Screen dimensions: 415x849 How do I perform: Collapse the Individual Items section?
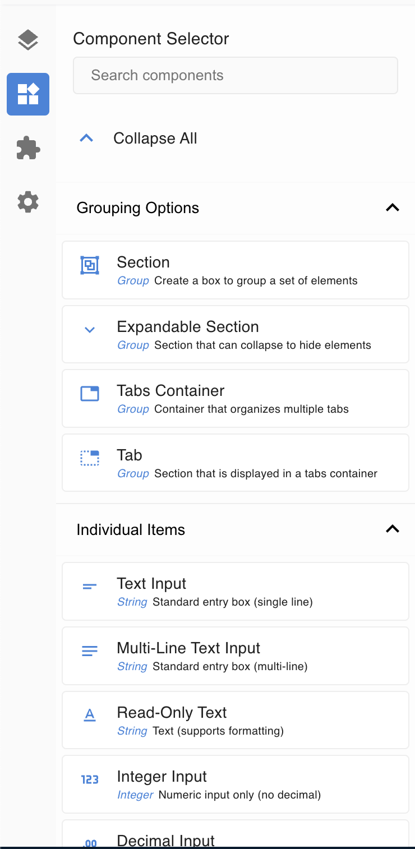393,529
